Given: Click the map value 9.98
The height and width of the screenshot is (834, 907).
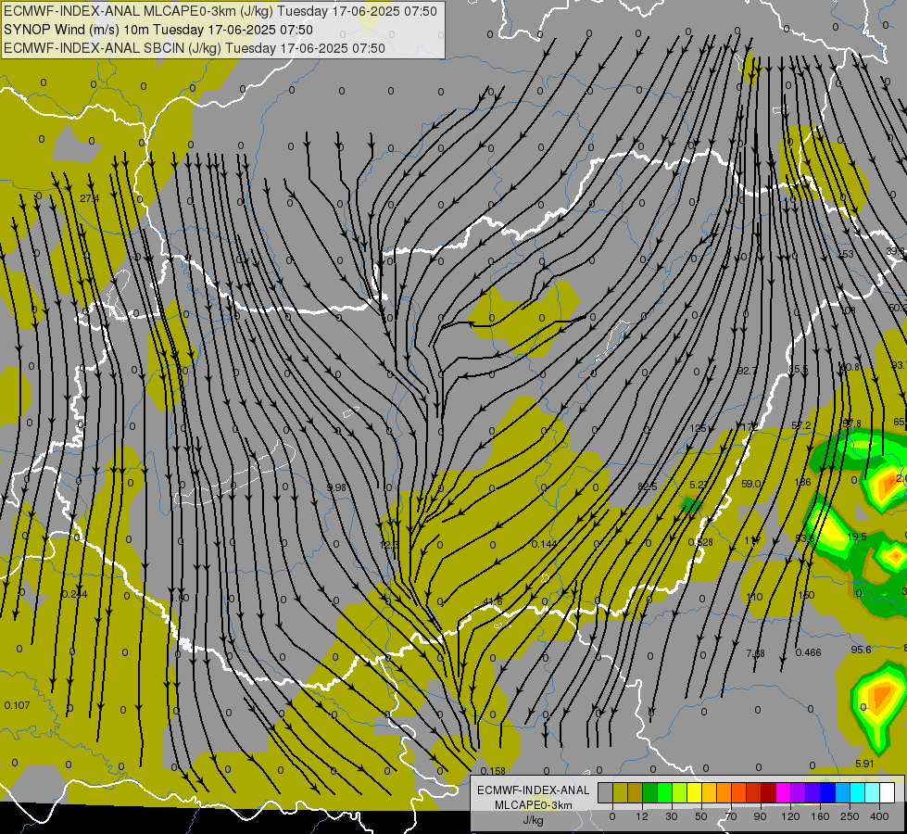Looking at the screenshot, I should point(336,487).
